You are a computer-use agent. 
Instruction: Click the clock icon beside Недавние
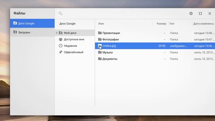pos(60,46)
